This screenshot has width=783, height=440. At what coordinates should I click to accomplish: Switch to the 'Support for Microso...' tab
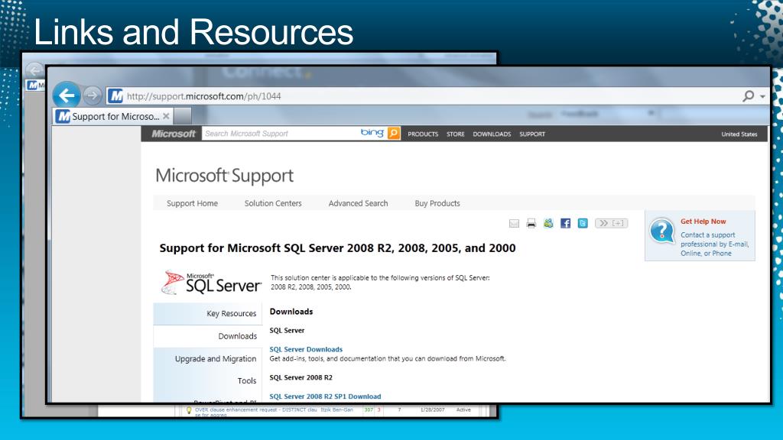(113, 116)
